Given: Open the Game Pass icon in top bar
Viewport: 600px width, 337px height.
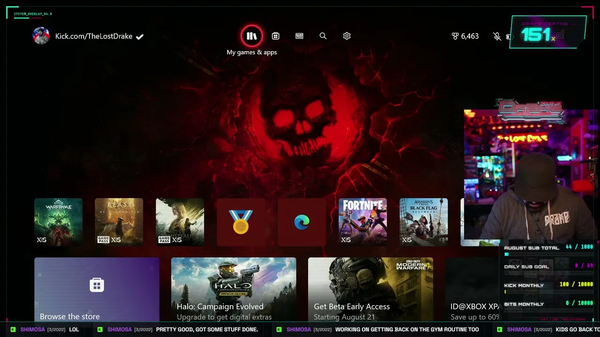Looking at the screenshot, I should coord(299,36).
